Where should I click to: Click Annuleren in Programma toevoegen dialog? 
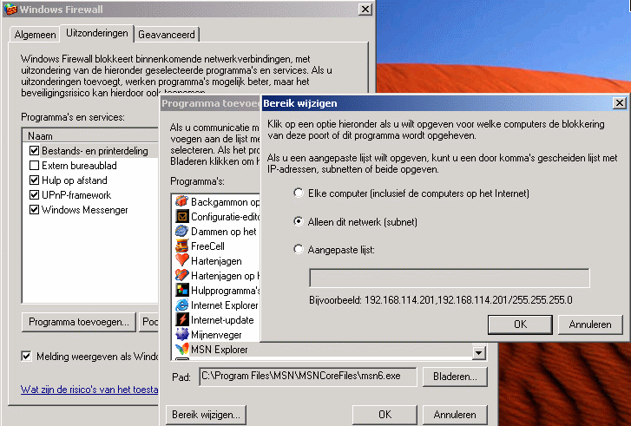tap(455, 415)
